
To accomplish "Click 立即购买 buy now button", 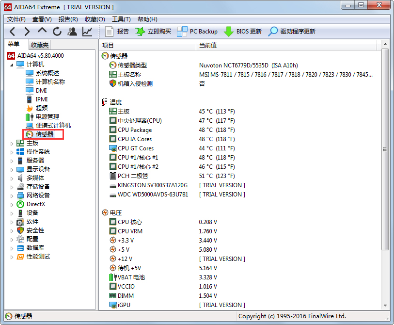I will [153, 32].
